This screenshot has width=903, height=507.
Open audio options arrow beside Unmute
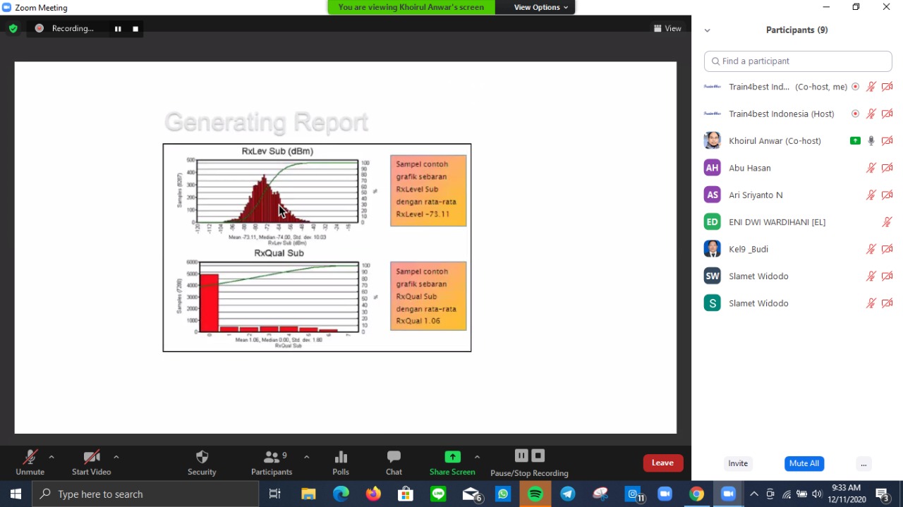[51, 457]
